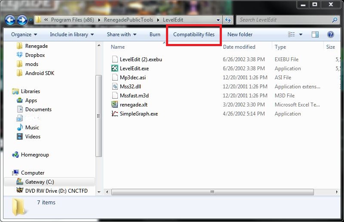344x222 pixels.
Task: Click the Back navigation arrow button
Action: 11,20
